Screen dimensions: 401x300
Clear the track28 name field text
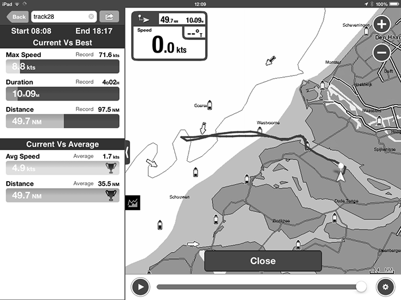[x=91, y=17]
